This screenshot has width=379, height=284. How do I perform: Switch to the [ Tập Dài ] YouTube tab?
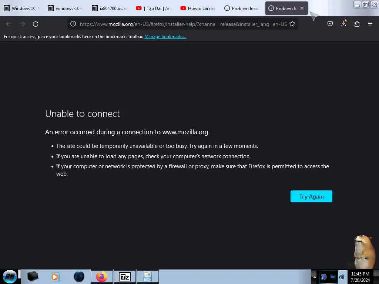coord(154,8)
